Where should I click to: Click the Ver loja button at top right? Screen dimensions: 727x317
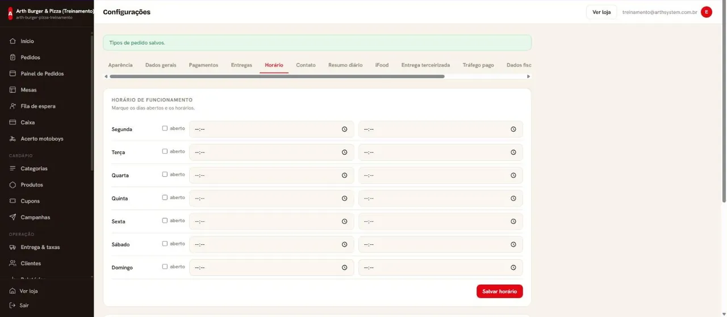click(x=601, y=12)
